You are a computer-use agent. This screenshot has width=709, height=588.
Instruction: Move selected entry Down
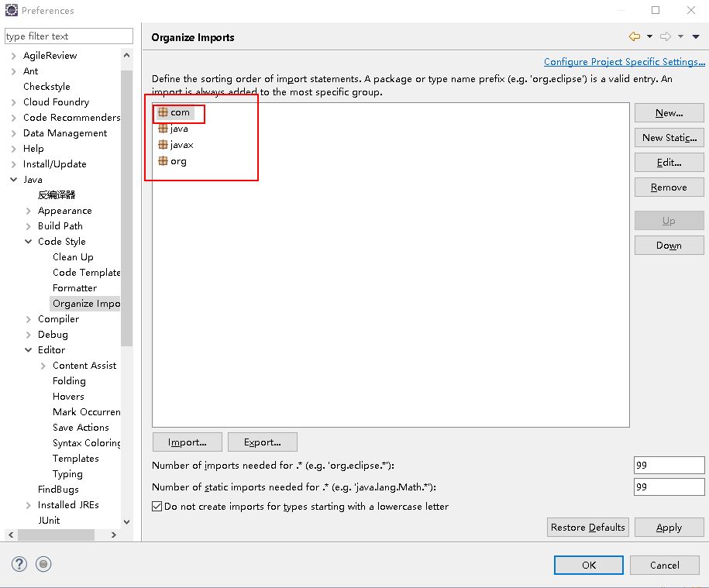tap(669, 246)
